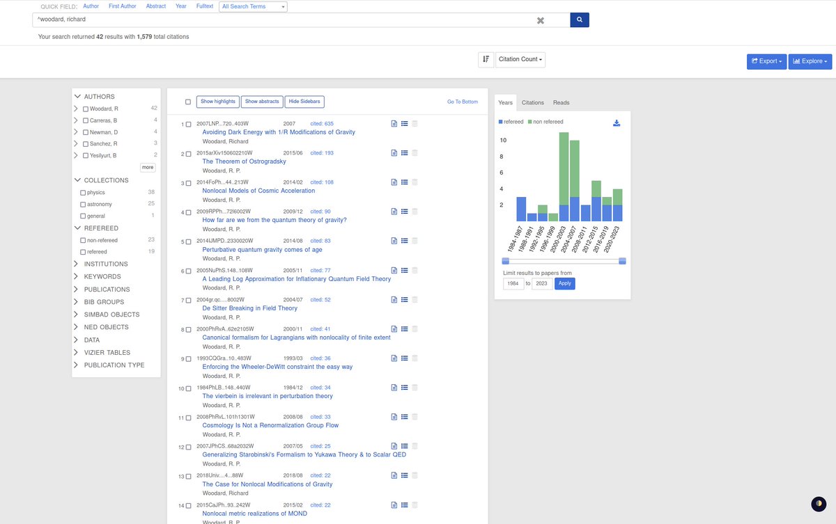The height and width of the screenshot is (524, 836).
Task: Show more authors with the more button
Action: 148,167
